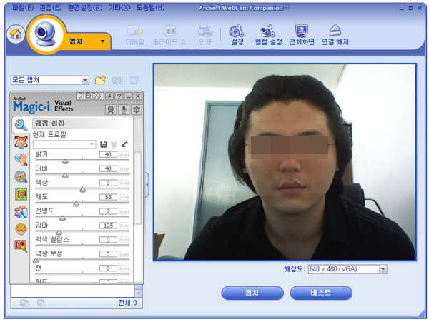Adjust the 밝기 brightness slider
The height and width of the screenshot is (322, 429).
tap(65, 161)
